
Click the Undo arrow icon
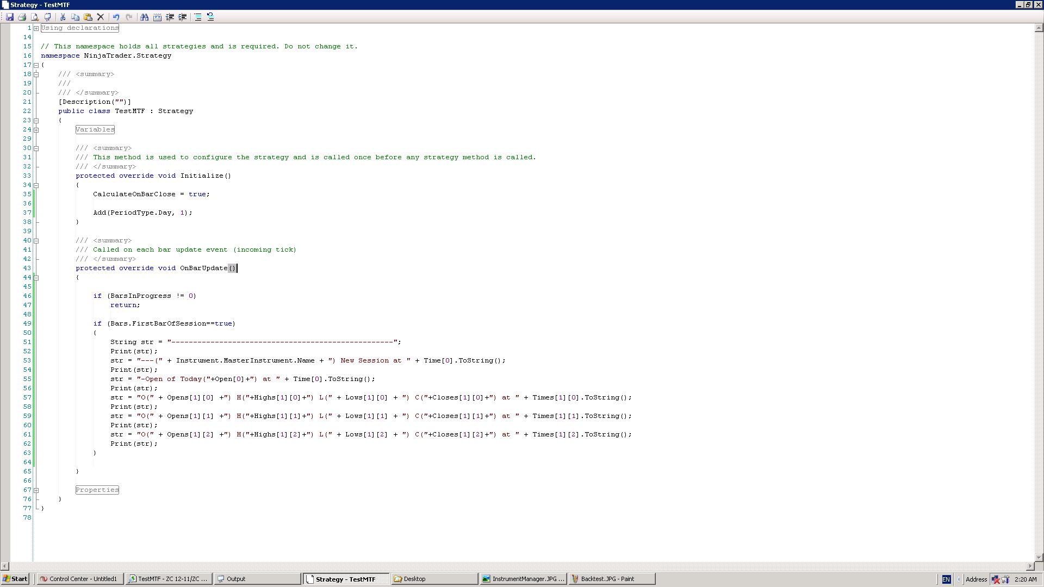coord(116,17)
